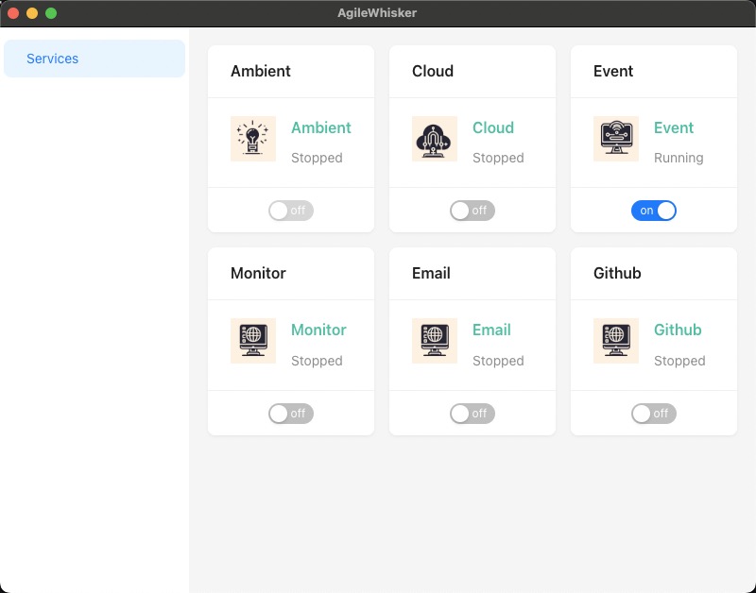
Task: Open the green Email link
Action: click(x=491, y=330)
